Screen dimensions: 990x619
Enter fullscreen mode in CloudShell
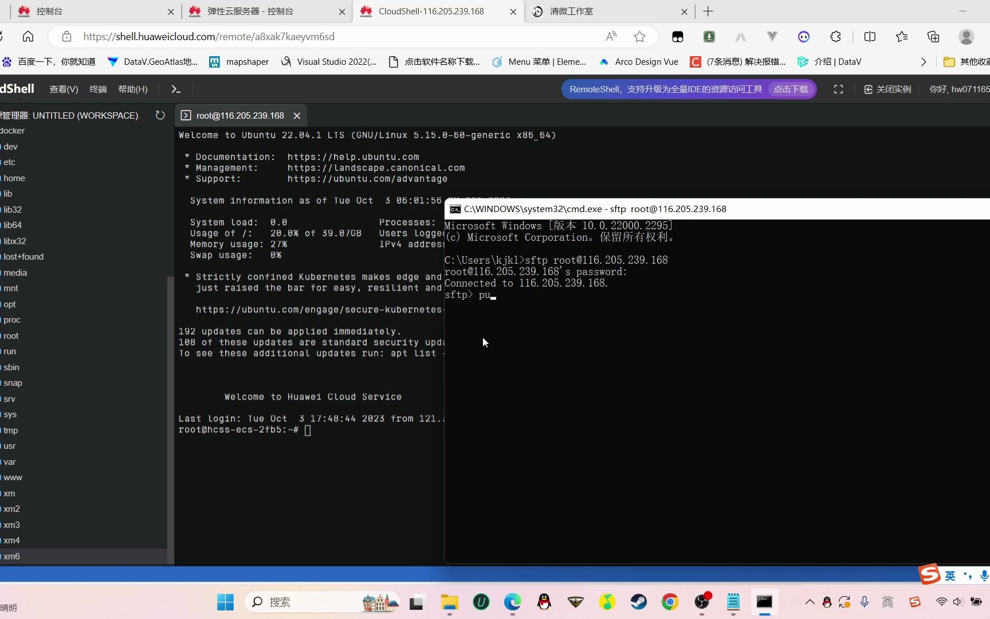click(838, 89)
